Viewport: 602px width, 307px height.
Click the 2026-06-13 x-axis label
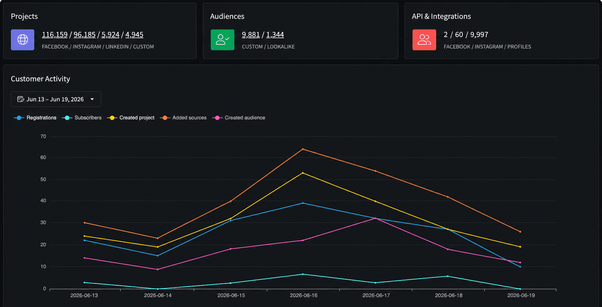(84, 295)
